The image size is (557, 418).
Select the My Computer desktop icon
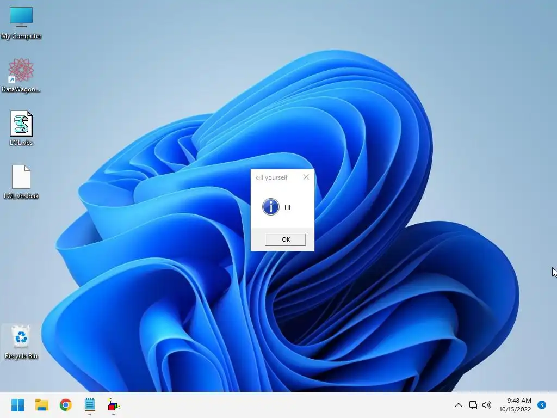pyautogui.click(x=21, y=22)
